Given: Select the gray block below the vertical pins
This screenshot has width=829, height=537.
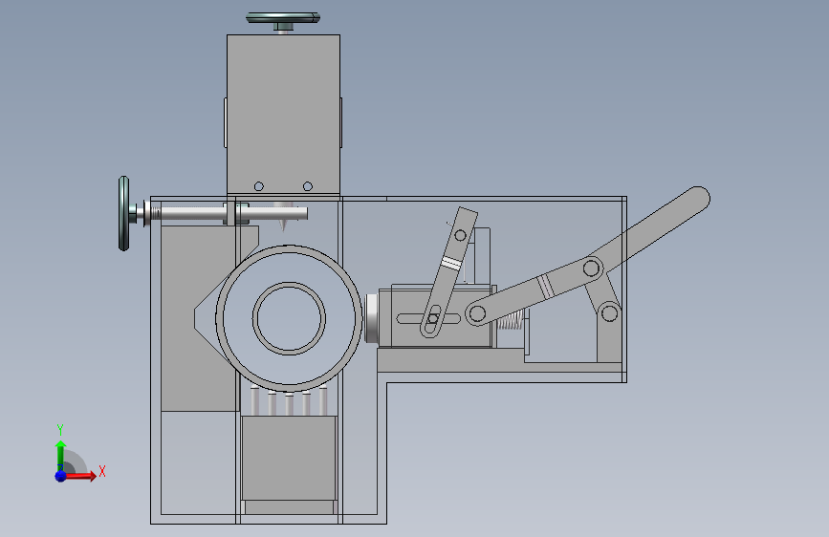Looking at the screenshot, I should tap(289, 458).
